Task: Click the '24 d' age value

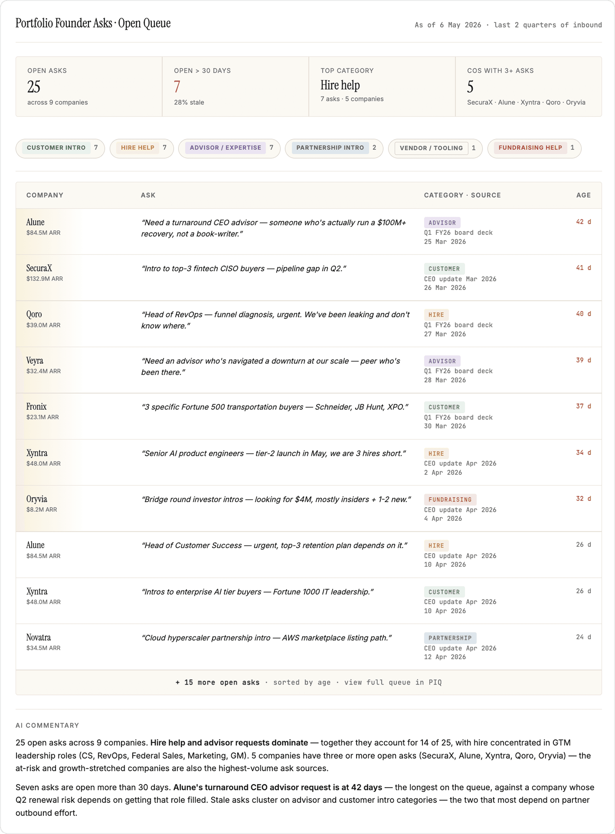Action: pyautogui.click(x=583, y=637)
